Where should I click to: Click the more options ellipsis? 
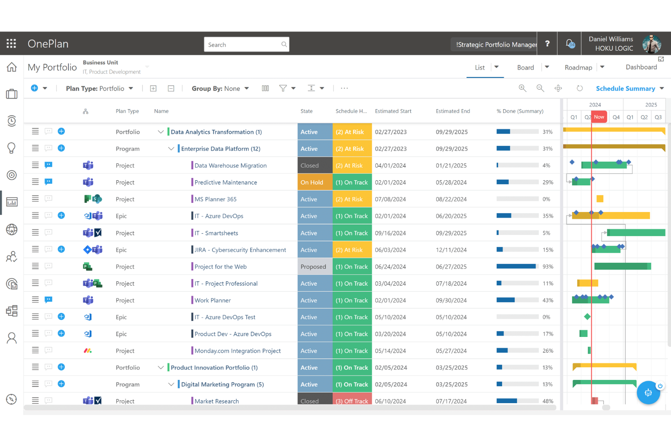coord(345,88)
